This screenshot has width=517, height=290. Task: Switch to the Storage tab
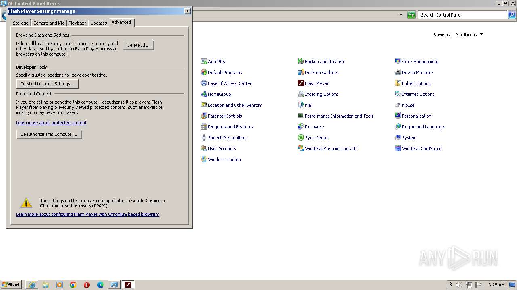tap(21, 23)
